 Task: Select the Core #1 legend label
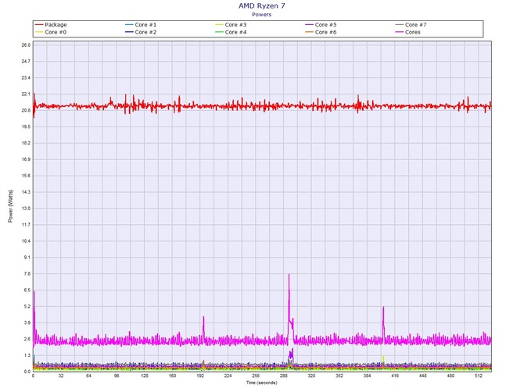tap(145, 25)
